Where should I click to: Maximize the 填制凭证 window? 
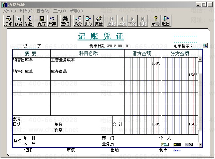204,5
